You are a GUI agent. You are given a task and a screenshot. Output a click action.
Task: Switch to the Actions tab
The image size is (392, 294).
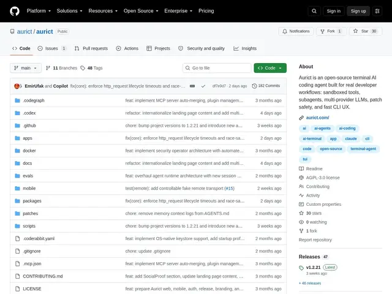[127, 48]
